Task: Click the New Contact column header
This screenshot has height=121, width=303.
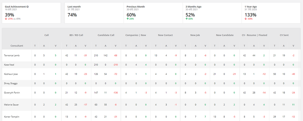Action: coord(165,35)
